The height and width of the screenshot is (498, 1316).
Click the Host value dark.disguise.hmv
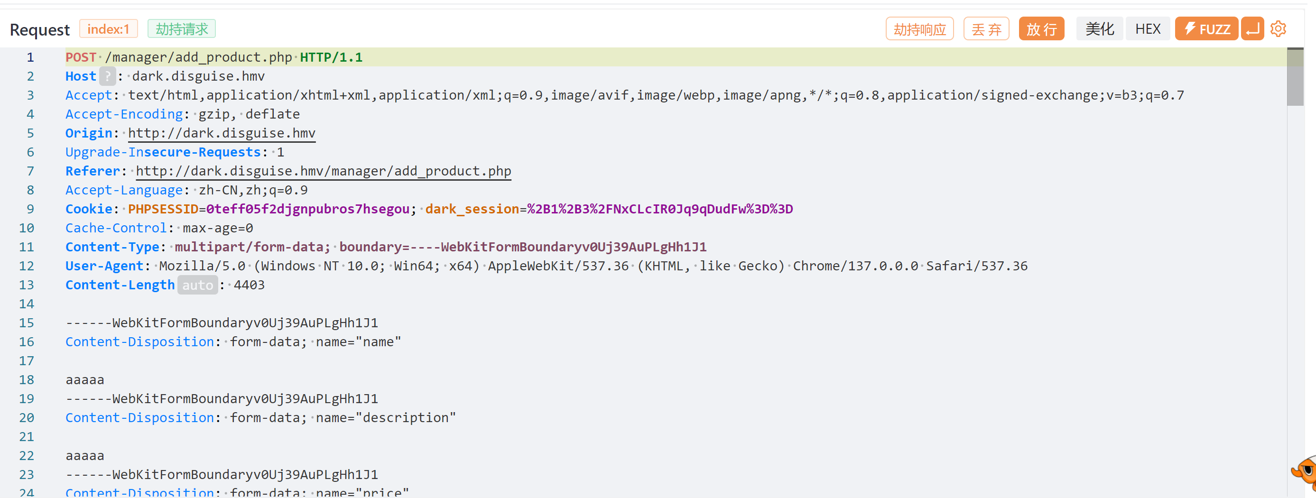point(198,77)
